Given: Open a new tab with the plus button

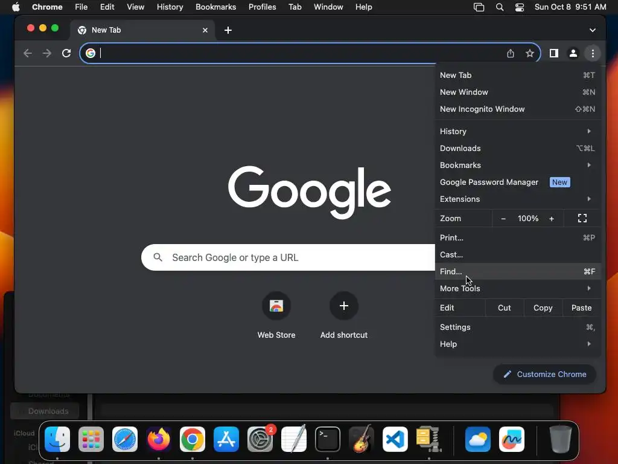Looking at the screenshot, I should point(228,30).
